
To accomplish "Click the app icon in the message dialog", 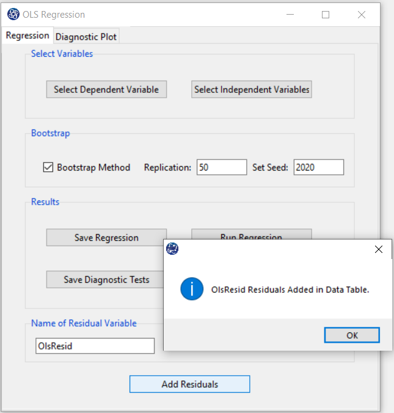I will coord(172,249).
